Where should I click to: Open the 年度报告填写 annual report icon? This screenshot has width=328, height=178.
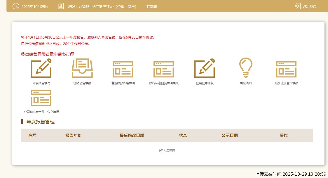41,69
